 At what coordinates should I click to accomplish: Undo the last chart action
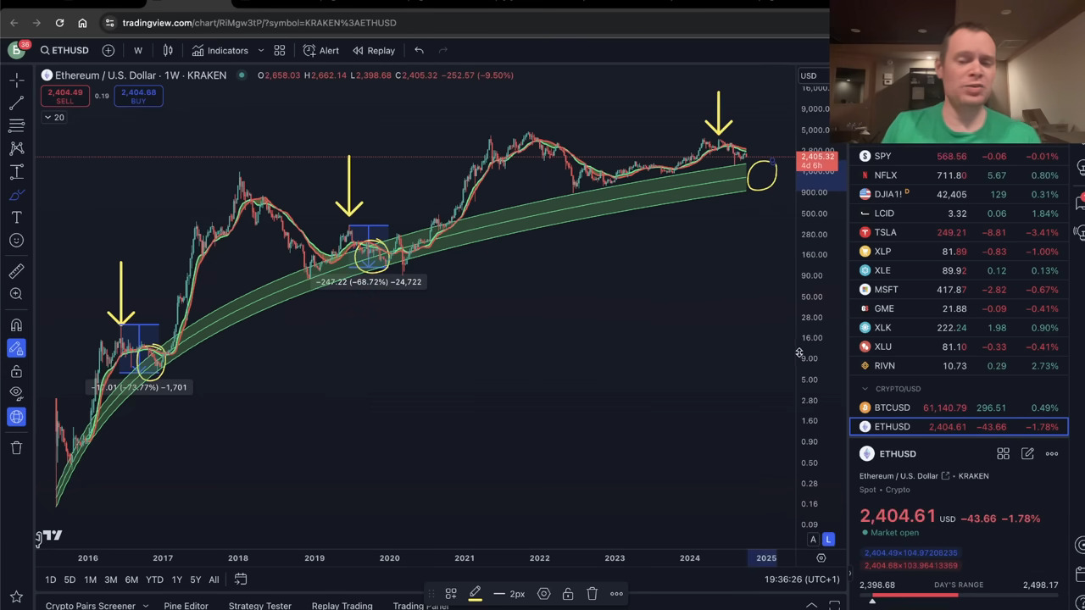point(419,50)
